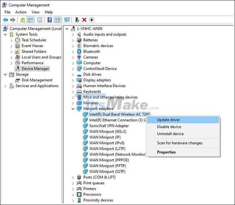Open the Action menu
This screenshot has height=205, width=235.
coord(21,12)
